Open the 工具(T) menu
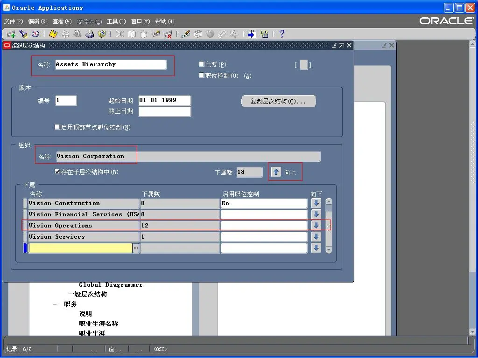 coord(116,21)
